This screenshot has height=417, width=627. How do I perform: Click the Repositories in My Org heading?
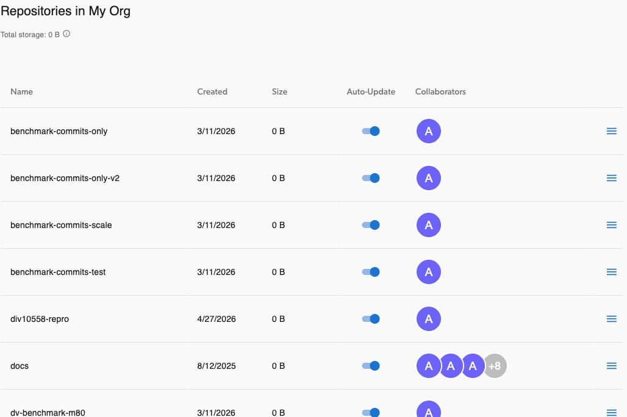point(66,11)
